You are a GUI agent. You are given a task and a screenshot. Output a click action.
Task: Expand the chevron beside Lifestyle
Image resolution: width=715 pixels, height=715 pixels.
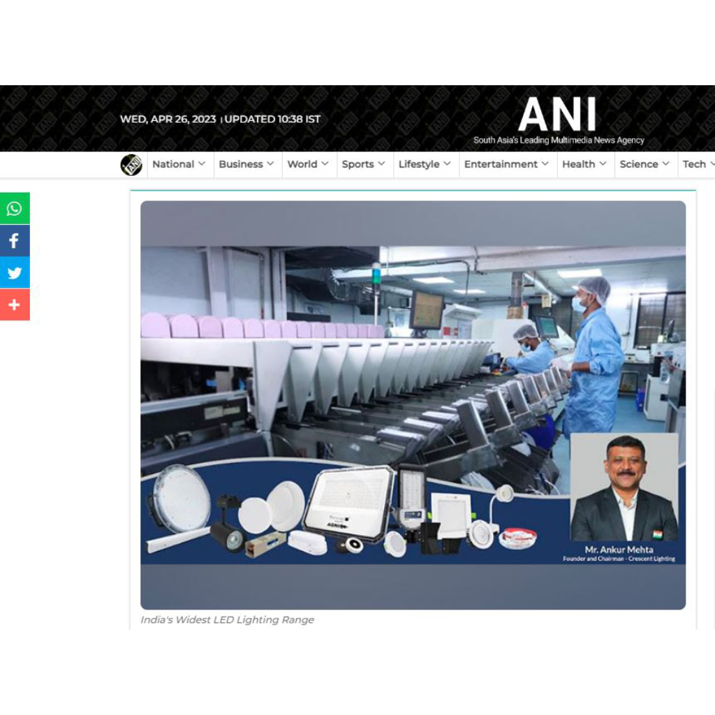pyautogui.click(x=447, y=163)
